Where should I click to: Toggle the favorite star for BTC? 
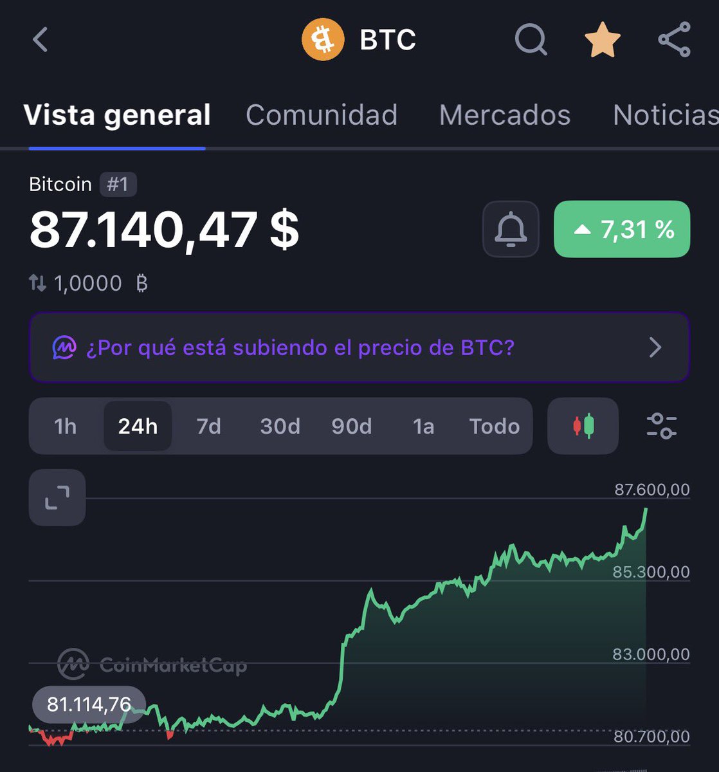tap(603, 40)
